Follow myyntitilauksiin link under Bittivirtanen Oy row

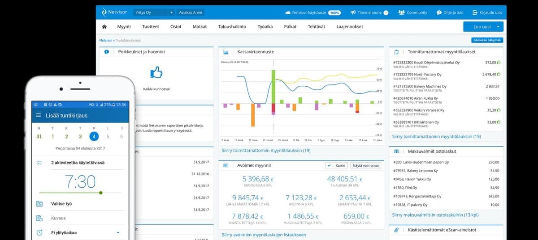coord(437,136)
